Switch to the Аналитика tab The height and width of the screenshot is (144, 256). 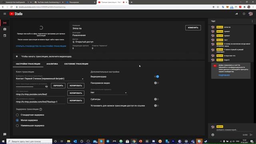click(52, 64)
